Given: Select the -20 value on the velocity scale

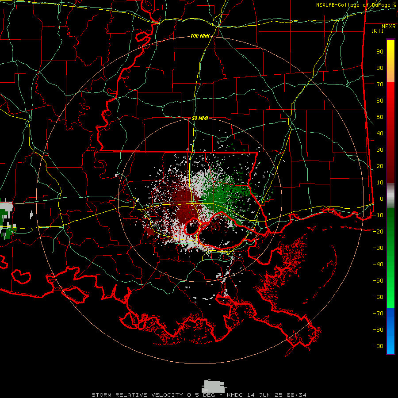Looking at the screenshot, I should tap(378, 231).
